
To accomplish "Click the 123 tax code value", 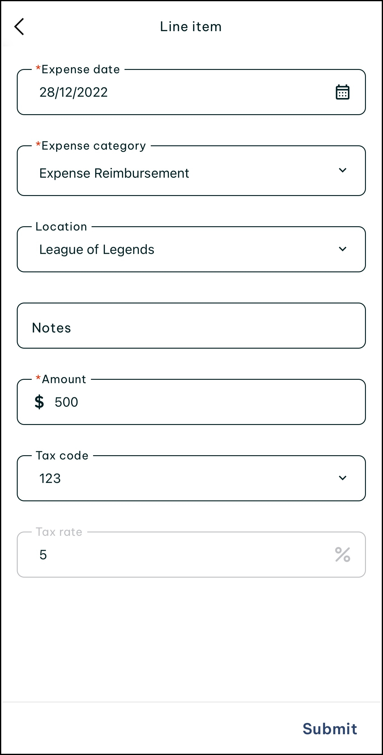I will tap(50, 478).
